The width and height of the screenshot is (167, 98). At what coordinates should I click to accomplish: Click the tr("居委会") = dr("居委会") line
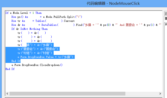pyautogui.click(x=38, y=49)
